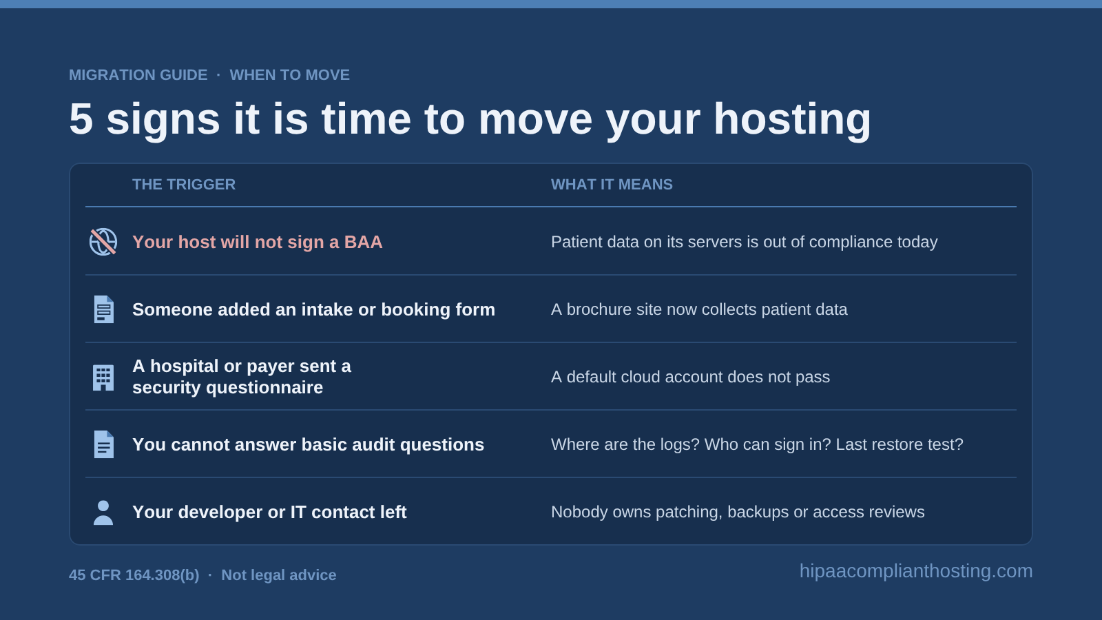The width and height of the screenshot is (1102, 620).
Task: Click 'A brochure site now collects patient data'
Action: 699,309
